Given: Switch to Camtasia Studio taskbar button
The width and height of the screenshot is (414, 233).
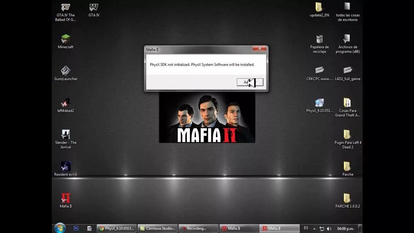Looking at the screenshot, I should click(158, 228).
